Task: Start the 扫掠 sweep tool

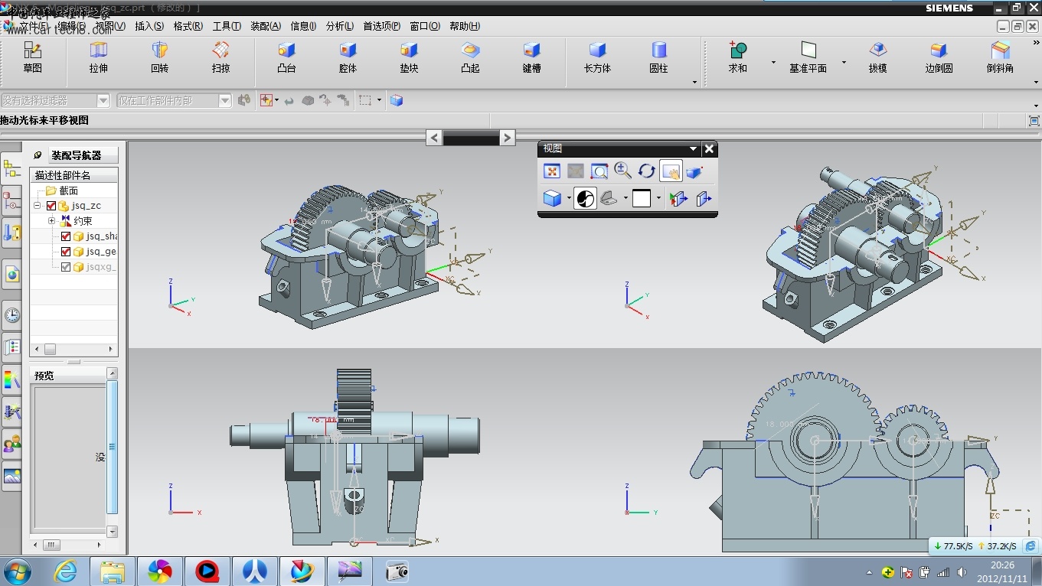Action: click(x=220, y=58)
